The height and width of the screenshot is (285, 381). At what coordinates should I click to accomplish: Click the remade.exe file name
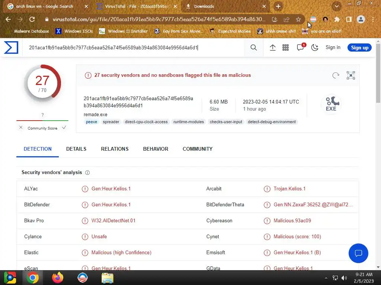96,115
